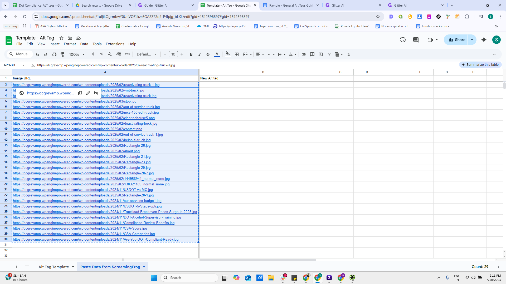Toggle bold formatting in the toolbar
Viewport: 506px width, 284px height.
click(191, 54)
